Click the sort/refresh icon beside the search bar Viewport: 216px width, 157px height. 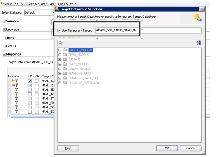pyautogui.click(x=198, y=42)
